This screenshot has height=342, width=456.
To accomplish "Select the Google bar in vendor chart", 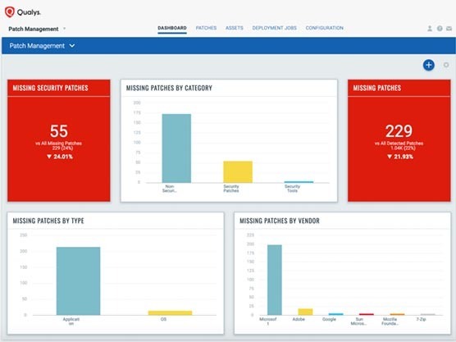I will click(x=336, y=314).
